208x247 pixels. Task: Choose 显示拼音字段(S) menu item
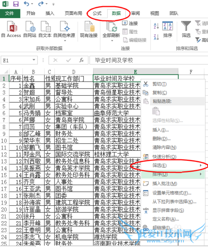pyautogui.click(x=173, y=210)
